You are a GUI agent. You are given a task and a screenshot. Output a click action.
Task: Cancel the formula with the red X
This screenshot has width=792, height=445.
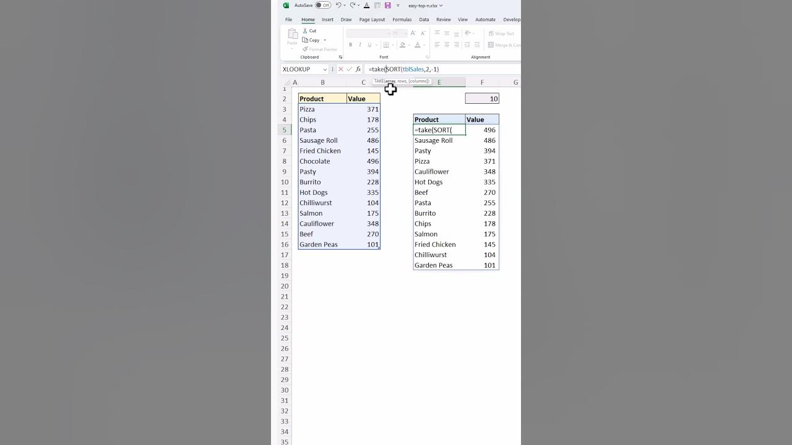click(340, 69)
